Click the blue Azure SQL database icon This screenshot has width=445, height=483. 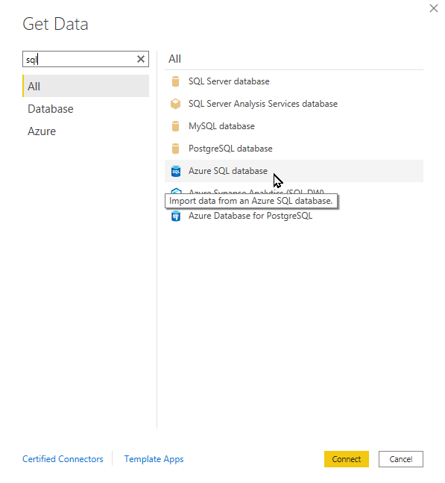[x=176, y=171]
